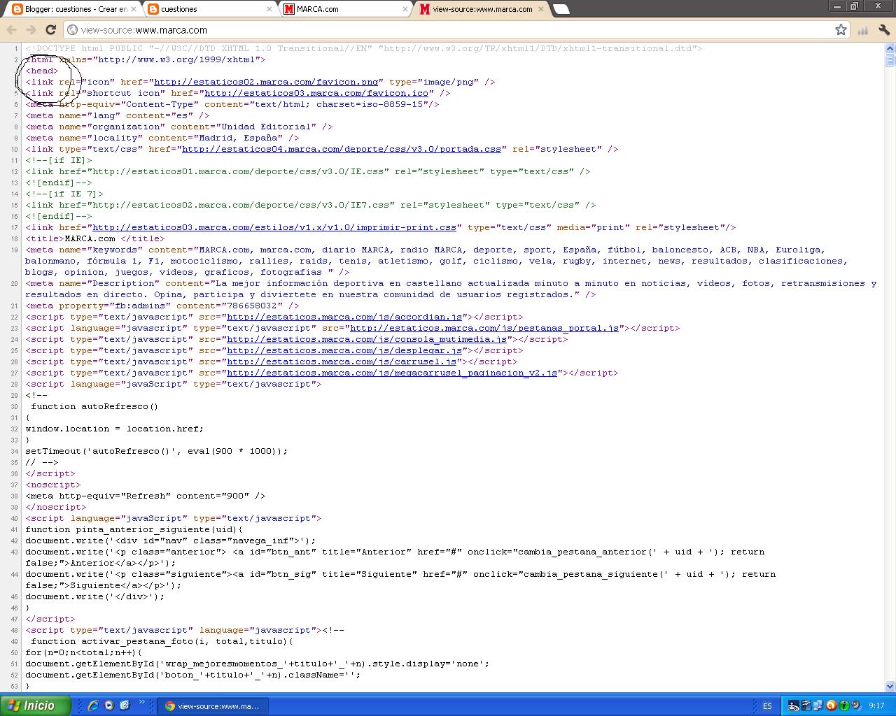This screenshot has width=896, height=716.
Task: Expand quick launch overflow chevron
Action: coord(142,703)
